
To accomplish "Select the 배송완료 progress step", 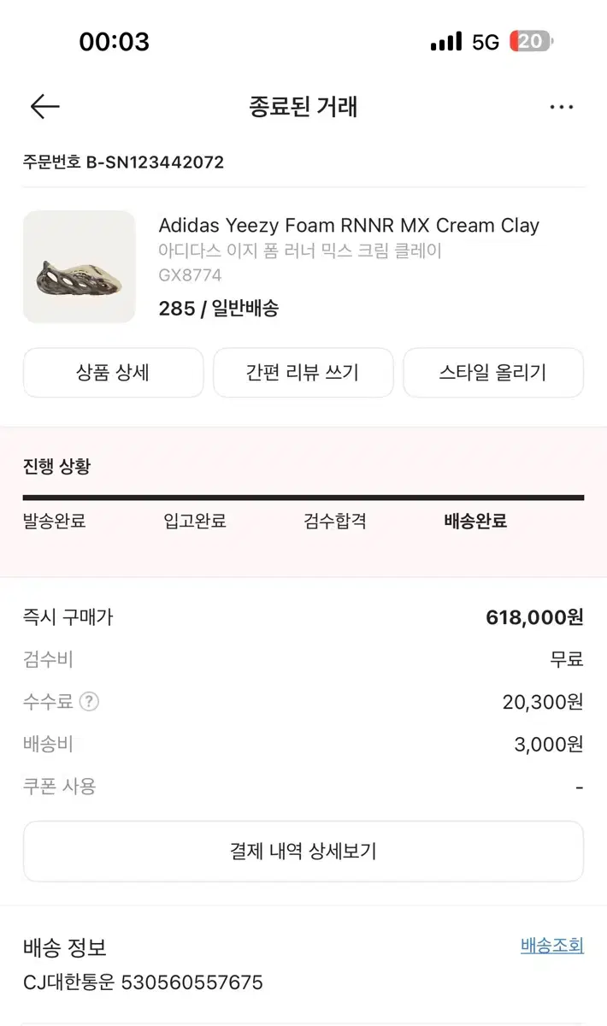I will point(475,521).
